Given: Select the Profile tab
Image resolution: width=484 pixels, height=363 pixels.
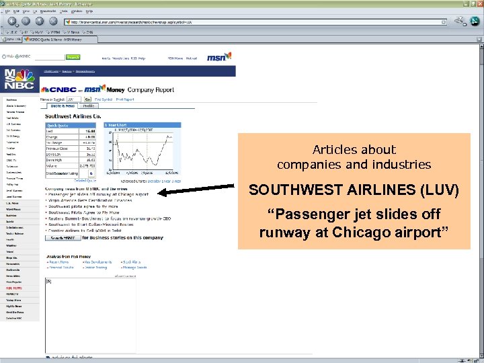Looking at the screenshot, I should pos(89,106).
